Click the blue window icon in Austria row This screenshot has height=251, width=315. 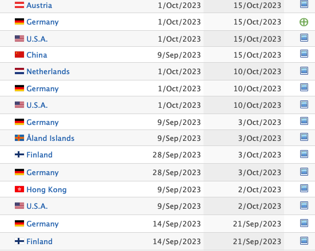click(304, 4)
